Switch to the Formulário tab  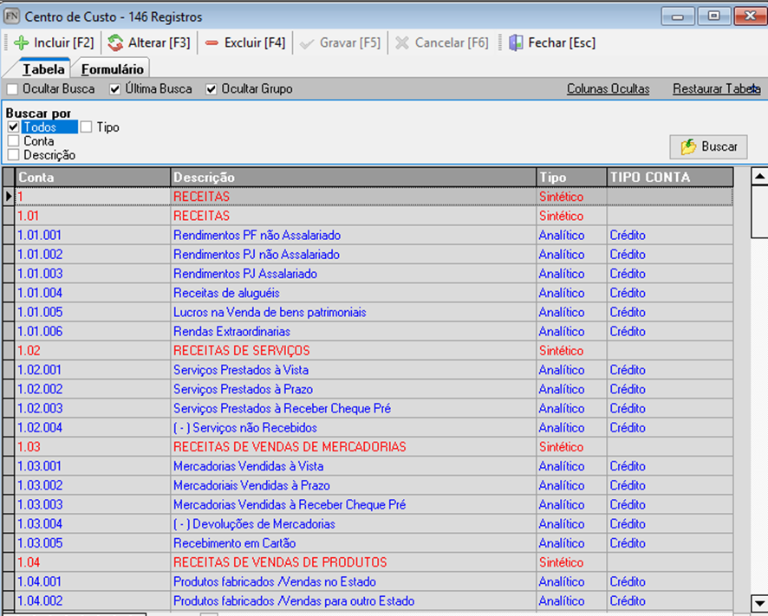(113, 69)
